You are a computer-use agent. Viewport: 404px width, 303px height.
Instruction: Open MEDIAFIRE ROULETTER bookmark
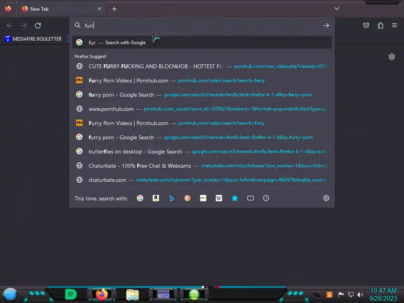pos(33,39)
